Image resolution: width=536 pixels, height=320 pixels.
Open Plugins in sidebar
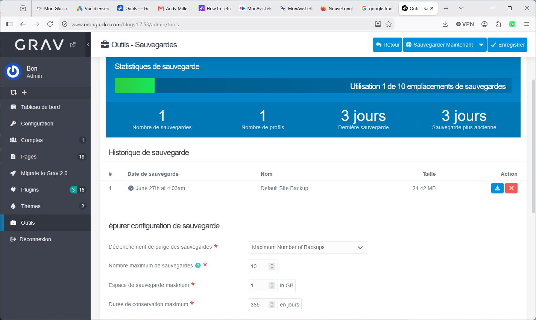[46, 190]
